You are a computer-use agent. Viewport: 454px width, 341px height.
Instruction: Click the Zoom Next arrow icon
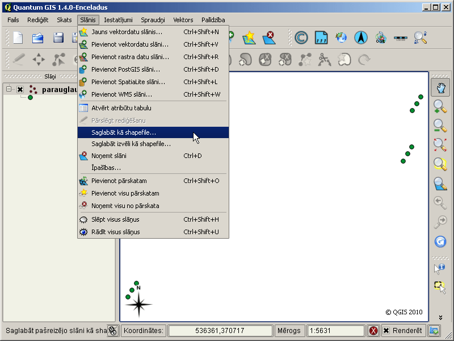[x=440, y=222]
